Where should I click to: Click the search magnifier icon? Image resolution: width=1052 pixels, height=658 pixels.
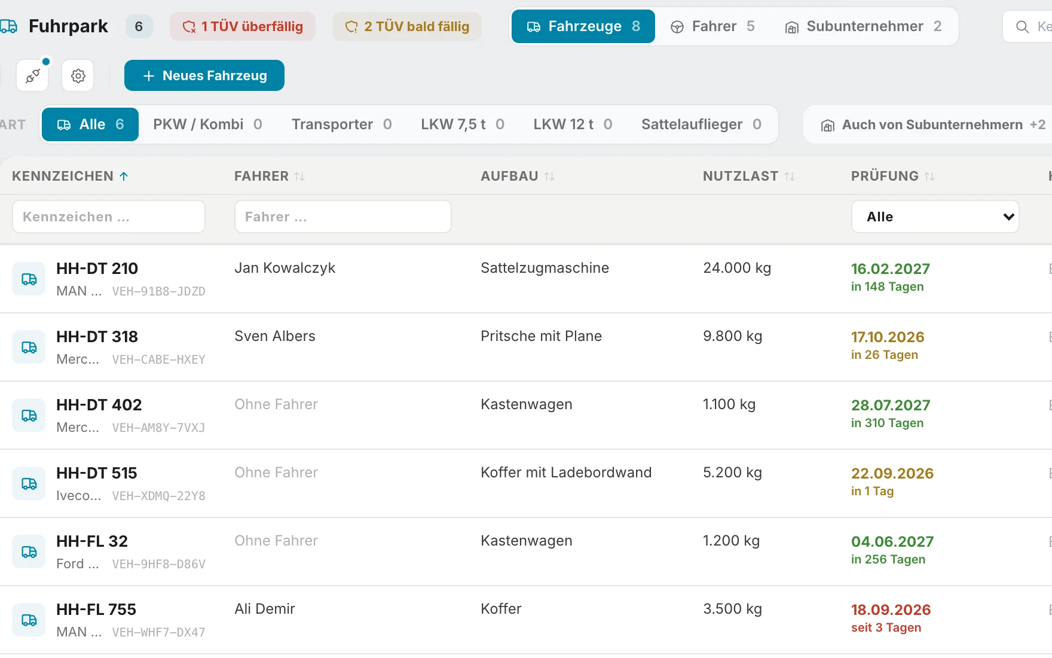[x=1023, y=27]
